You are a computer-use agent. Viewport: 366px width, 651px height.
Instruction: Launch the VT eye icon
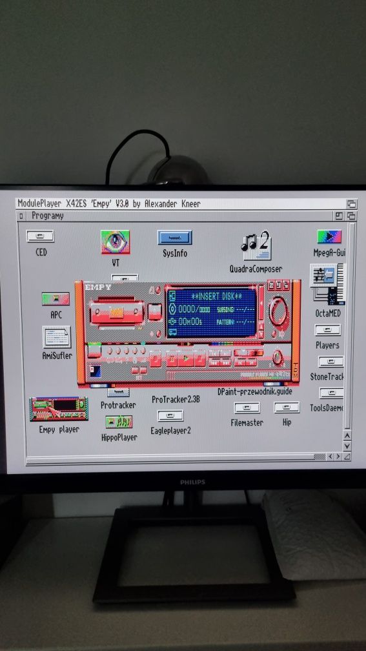coord(115,242)
